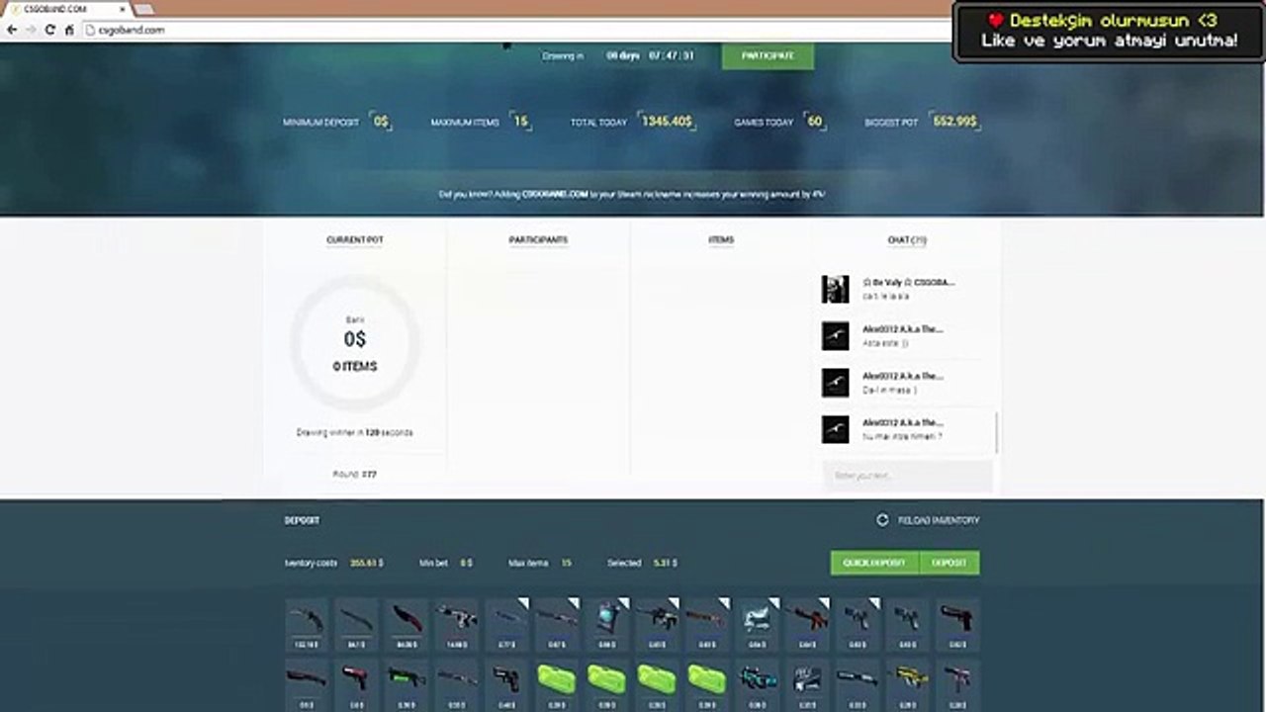Click the Minimum Deposit 0$ value
The height and width of the screenshot is (712, 1266).
click(x=381, y=122)
